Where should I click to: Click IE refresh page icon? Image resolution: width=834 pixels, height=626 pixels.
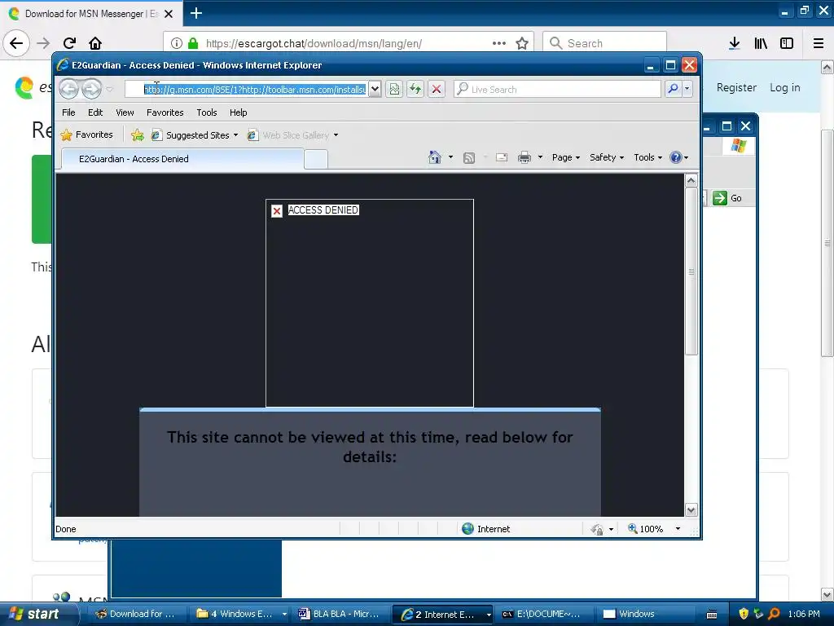click(415, 89)
